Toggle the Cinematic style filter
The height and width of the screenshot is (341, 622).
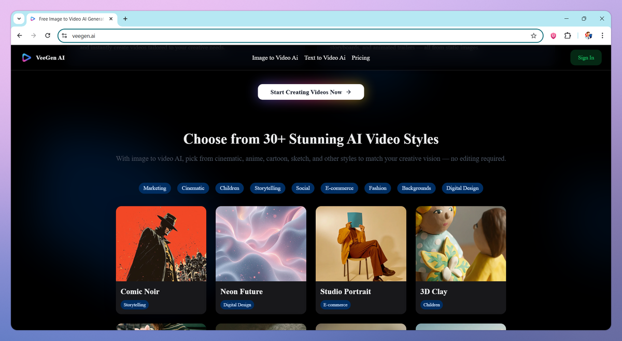point(193,188)
